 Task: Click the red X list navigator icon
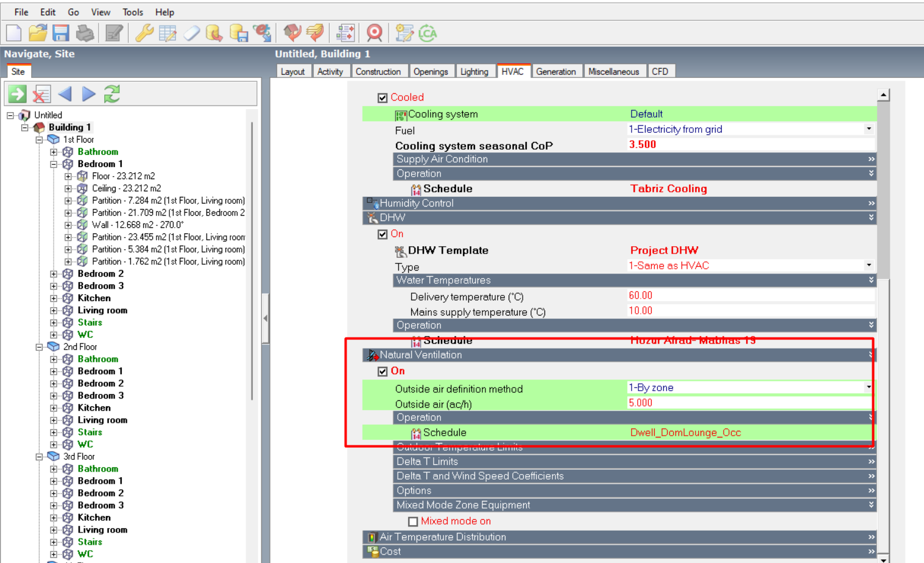(x=41, y=94)
